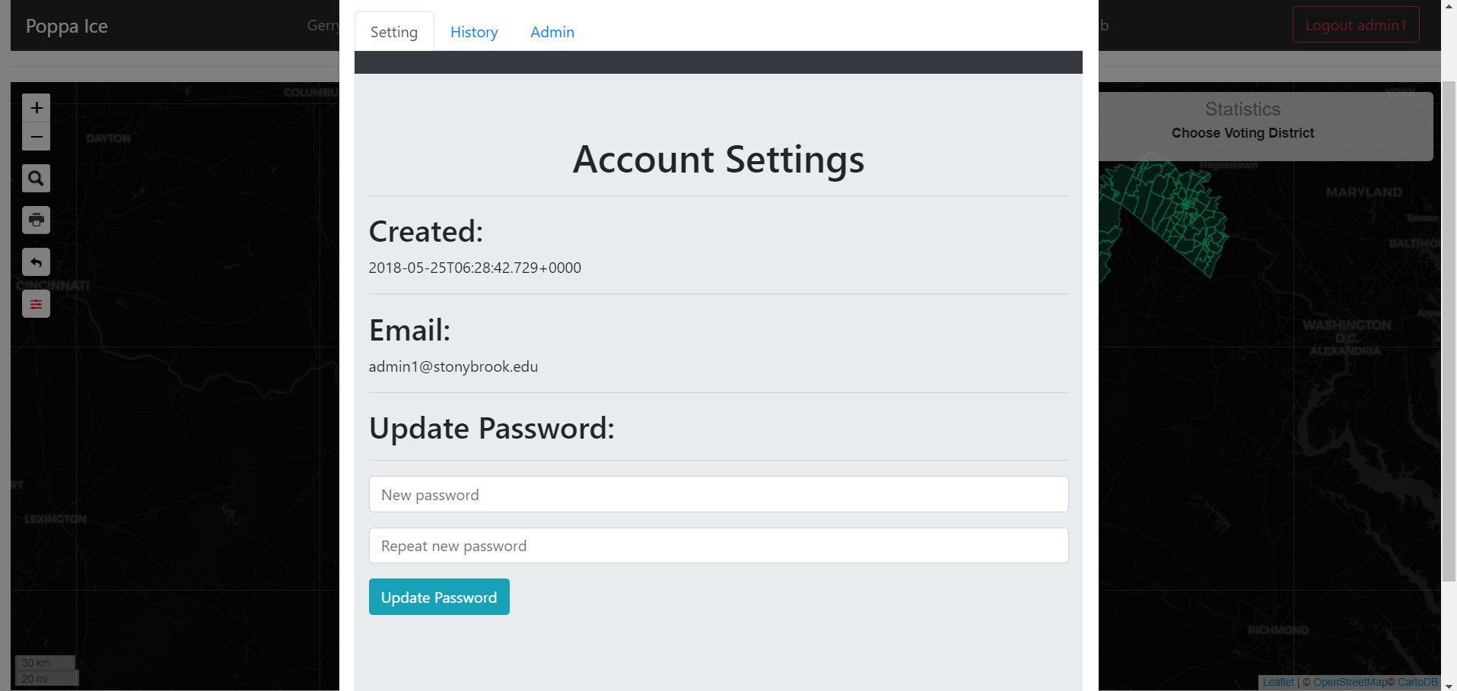Open the map search tool
The height and width of the screenshot is (691, 1457).
(x=36, y=179)
